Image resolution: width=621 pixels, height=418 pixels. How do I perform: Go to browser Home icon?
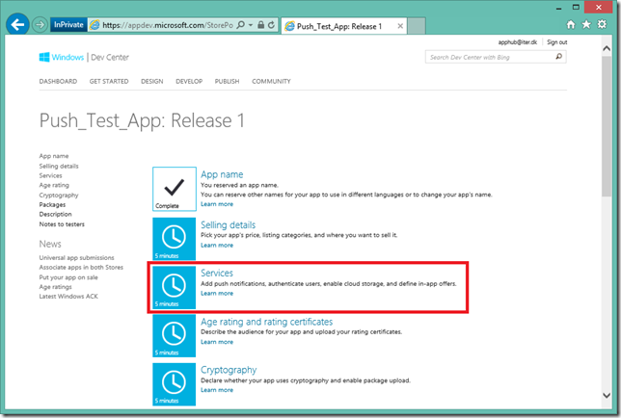point(571,24)
